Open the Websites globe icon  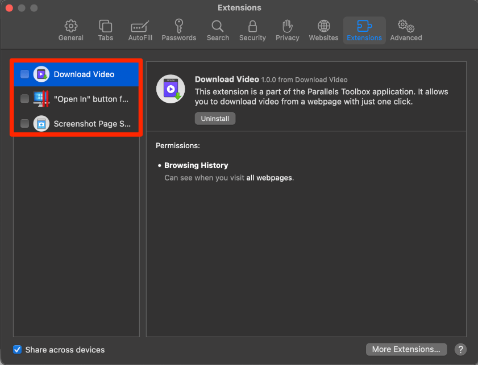point(324,26)
